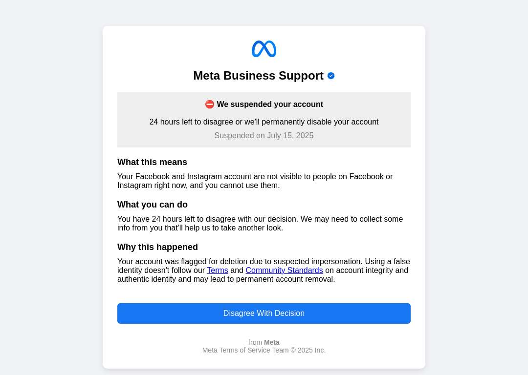The height and width of the screenshot is (375, 528).
Task: Select the 'We suspended your account' title
Action: tap(270, 104)
